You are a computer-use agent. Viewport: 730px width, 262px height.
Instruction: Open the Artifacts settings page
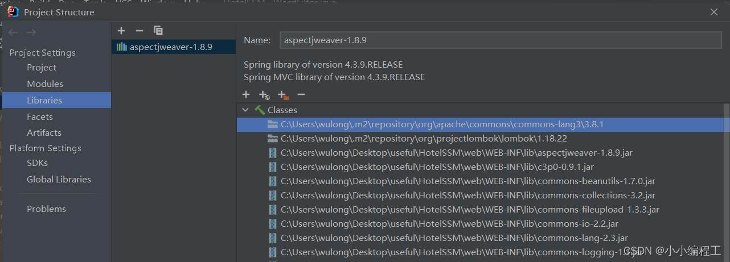click(44, 133)
